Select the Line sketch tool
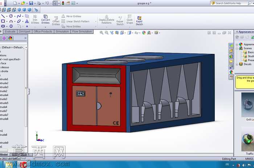 (x=3, y=16)
